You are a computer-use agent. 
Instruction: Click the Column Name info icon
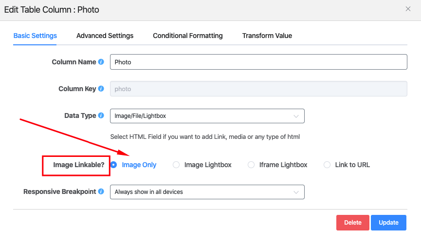101,62
